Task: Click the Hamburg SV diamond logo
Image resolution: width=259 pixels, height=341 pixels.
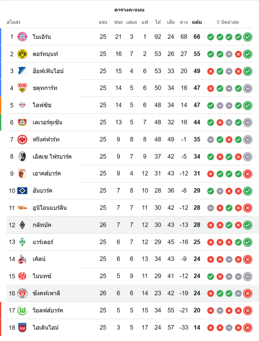Action: 22,191
